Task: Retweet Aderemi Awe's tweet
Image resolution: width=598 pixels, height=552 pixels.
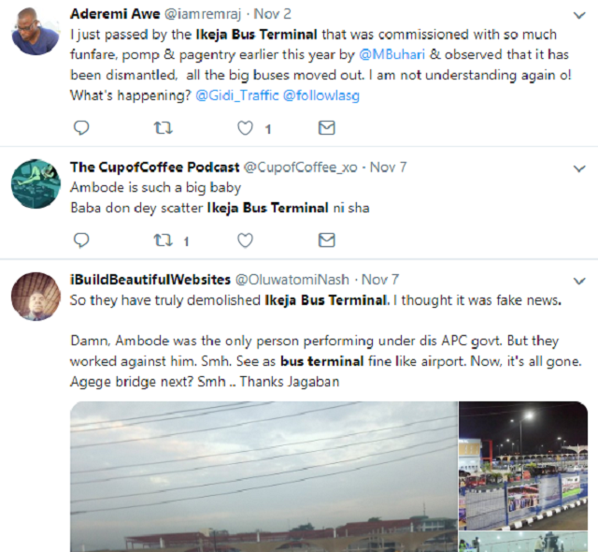Action: click(x=164, y=128)
